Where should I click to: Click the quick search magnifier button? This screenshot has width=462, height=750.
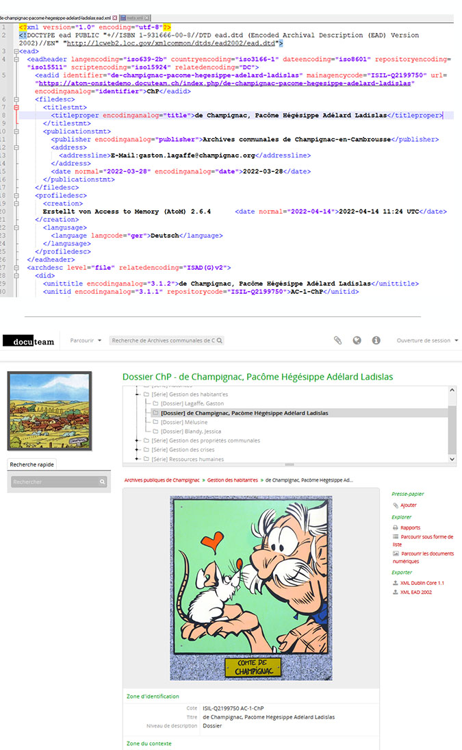click(102, 482)
